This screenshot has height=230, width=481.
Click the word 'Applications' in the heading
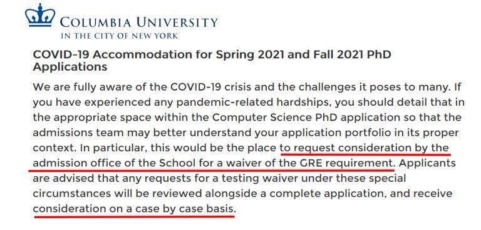70,67
